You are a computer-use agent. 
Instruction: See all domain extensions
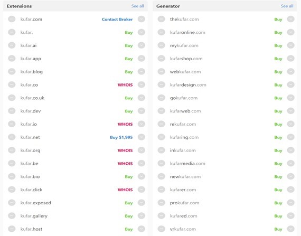point(138,6)
